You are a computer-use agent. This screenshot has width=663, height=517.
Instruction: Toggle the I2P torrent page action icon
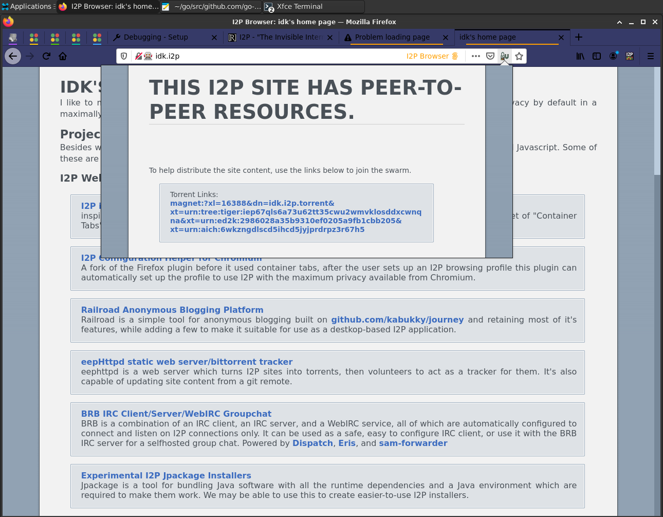[x=505, y=56]
